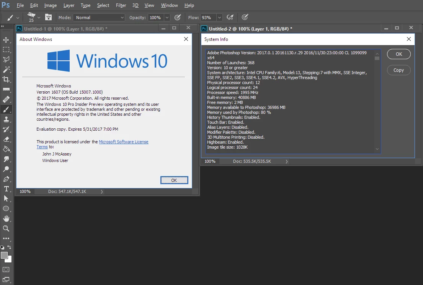This screenshot has height=285, width=423.
Task: Toggle pressure for size button
Action: coord(245,18)
